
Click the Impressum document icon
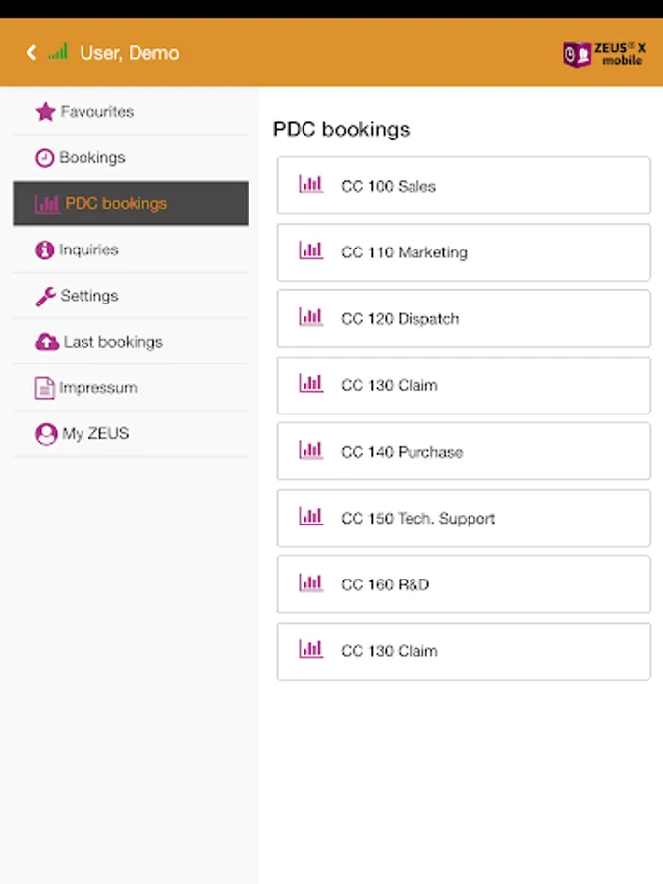point(45,388)
